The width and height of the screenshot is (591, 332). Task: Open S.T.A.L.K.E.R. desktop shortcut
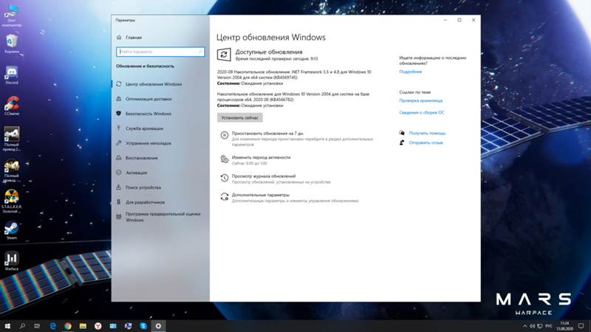pyautogui.click(x=12, y=201)
